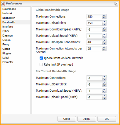The image size is (120, 125).
Task: Open the Cache preferences category
Action: coord(16,49)
